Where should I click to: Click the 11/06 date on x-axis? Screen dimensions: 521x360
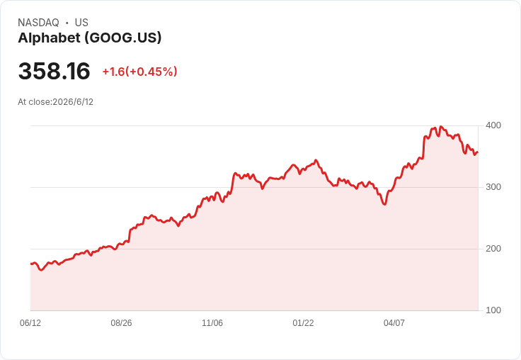(212, 323)
